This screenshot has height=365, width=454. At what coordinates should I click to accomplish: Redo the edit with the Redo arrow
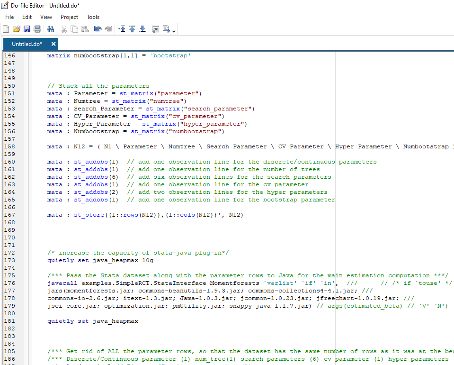pyautogui.click(x=108, y=29)
